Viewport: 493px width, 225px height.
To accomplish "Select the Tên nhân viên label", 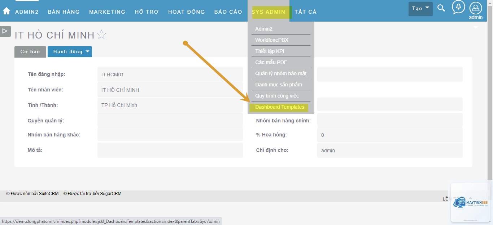I will (x=45, y=90).
